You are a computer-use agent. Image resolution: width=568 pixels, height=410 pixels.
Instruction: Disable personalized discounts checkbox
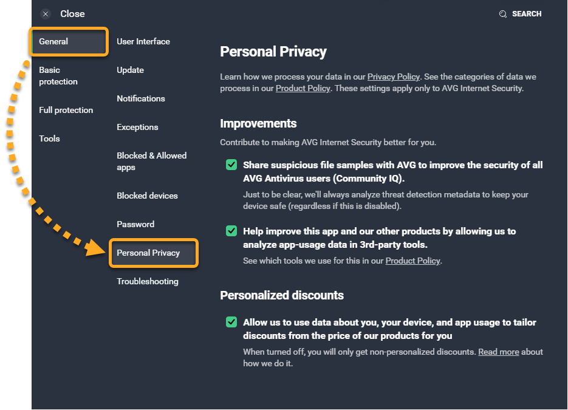(x=231, y=322)
